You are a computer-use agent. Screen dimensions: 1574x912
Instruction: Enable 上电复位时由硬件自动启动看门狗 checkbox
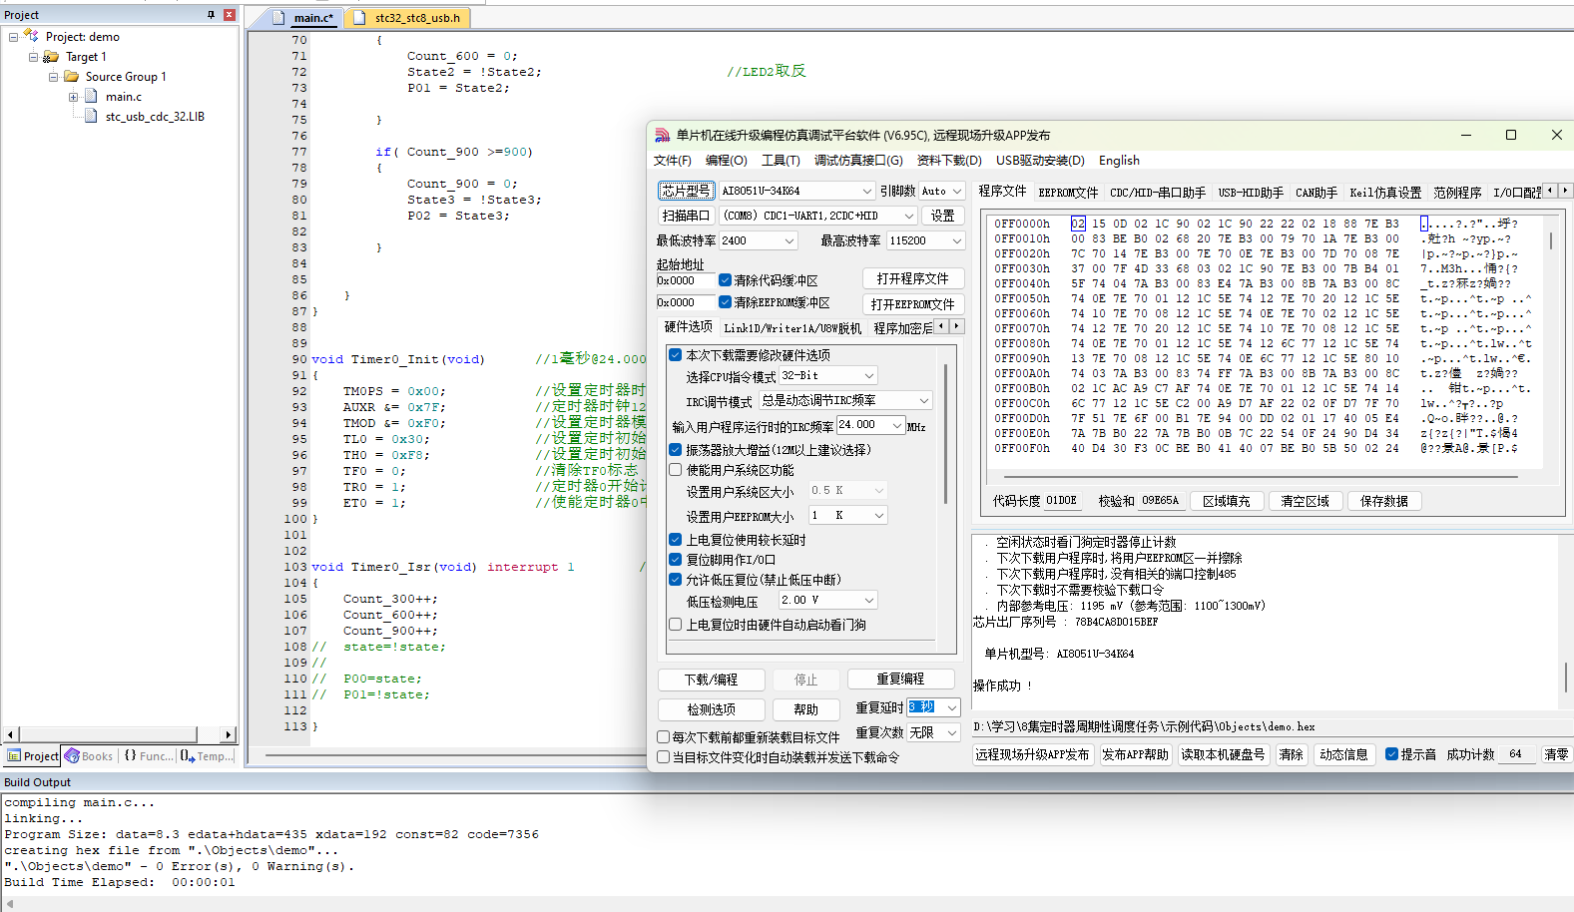tap(676, 625)
